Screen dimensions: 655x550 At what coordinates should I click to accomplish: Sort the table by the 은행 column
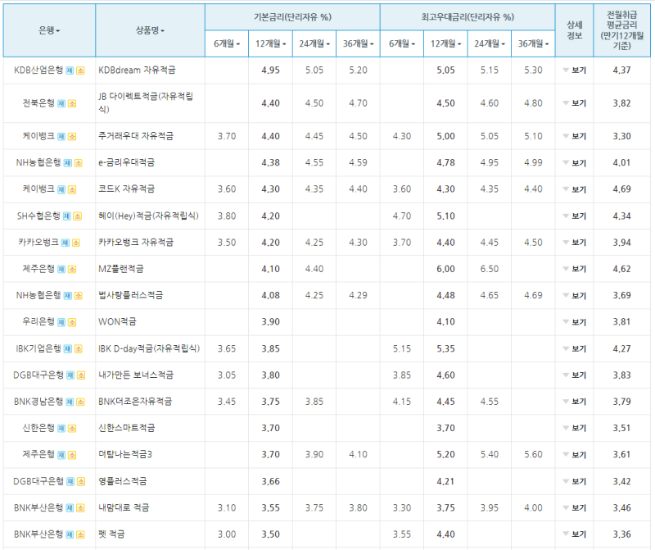click(x=49, y=30)
